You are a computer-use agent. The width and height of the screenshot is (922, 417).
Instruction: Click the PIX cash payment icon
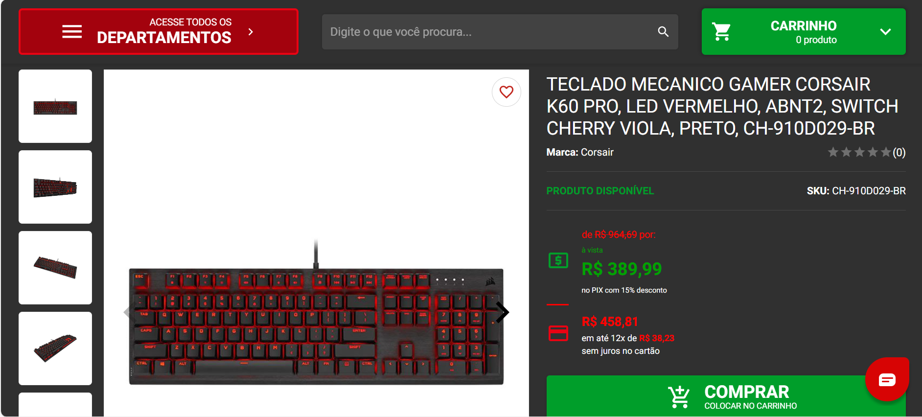[x=558, y=260]
